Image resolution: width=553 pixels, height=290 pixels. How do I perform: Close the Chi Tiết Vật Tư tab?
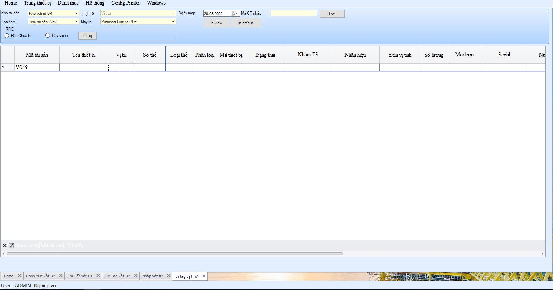tap(98, 276)
